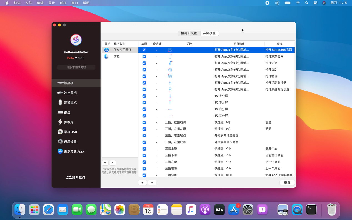
Task: Click the BetterAndBetter logo
Action: [76, 40]
